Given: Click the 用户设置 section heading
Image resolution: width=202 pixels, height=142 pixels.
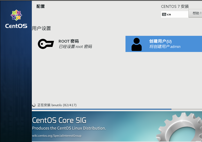Looking at the screenshot, I should (x=41, y=28).
